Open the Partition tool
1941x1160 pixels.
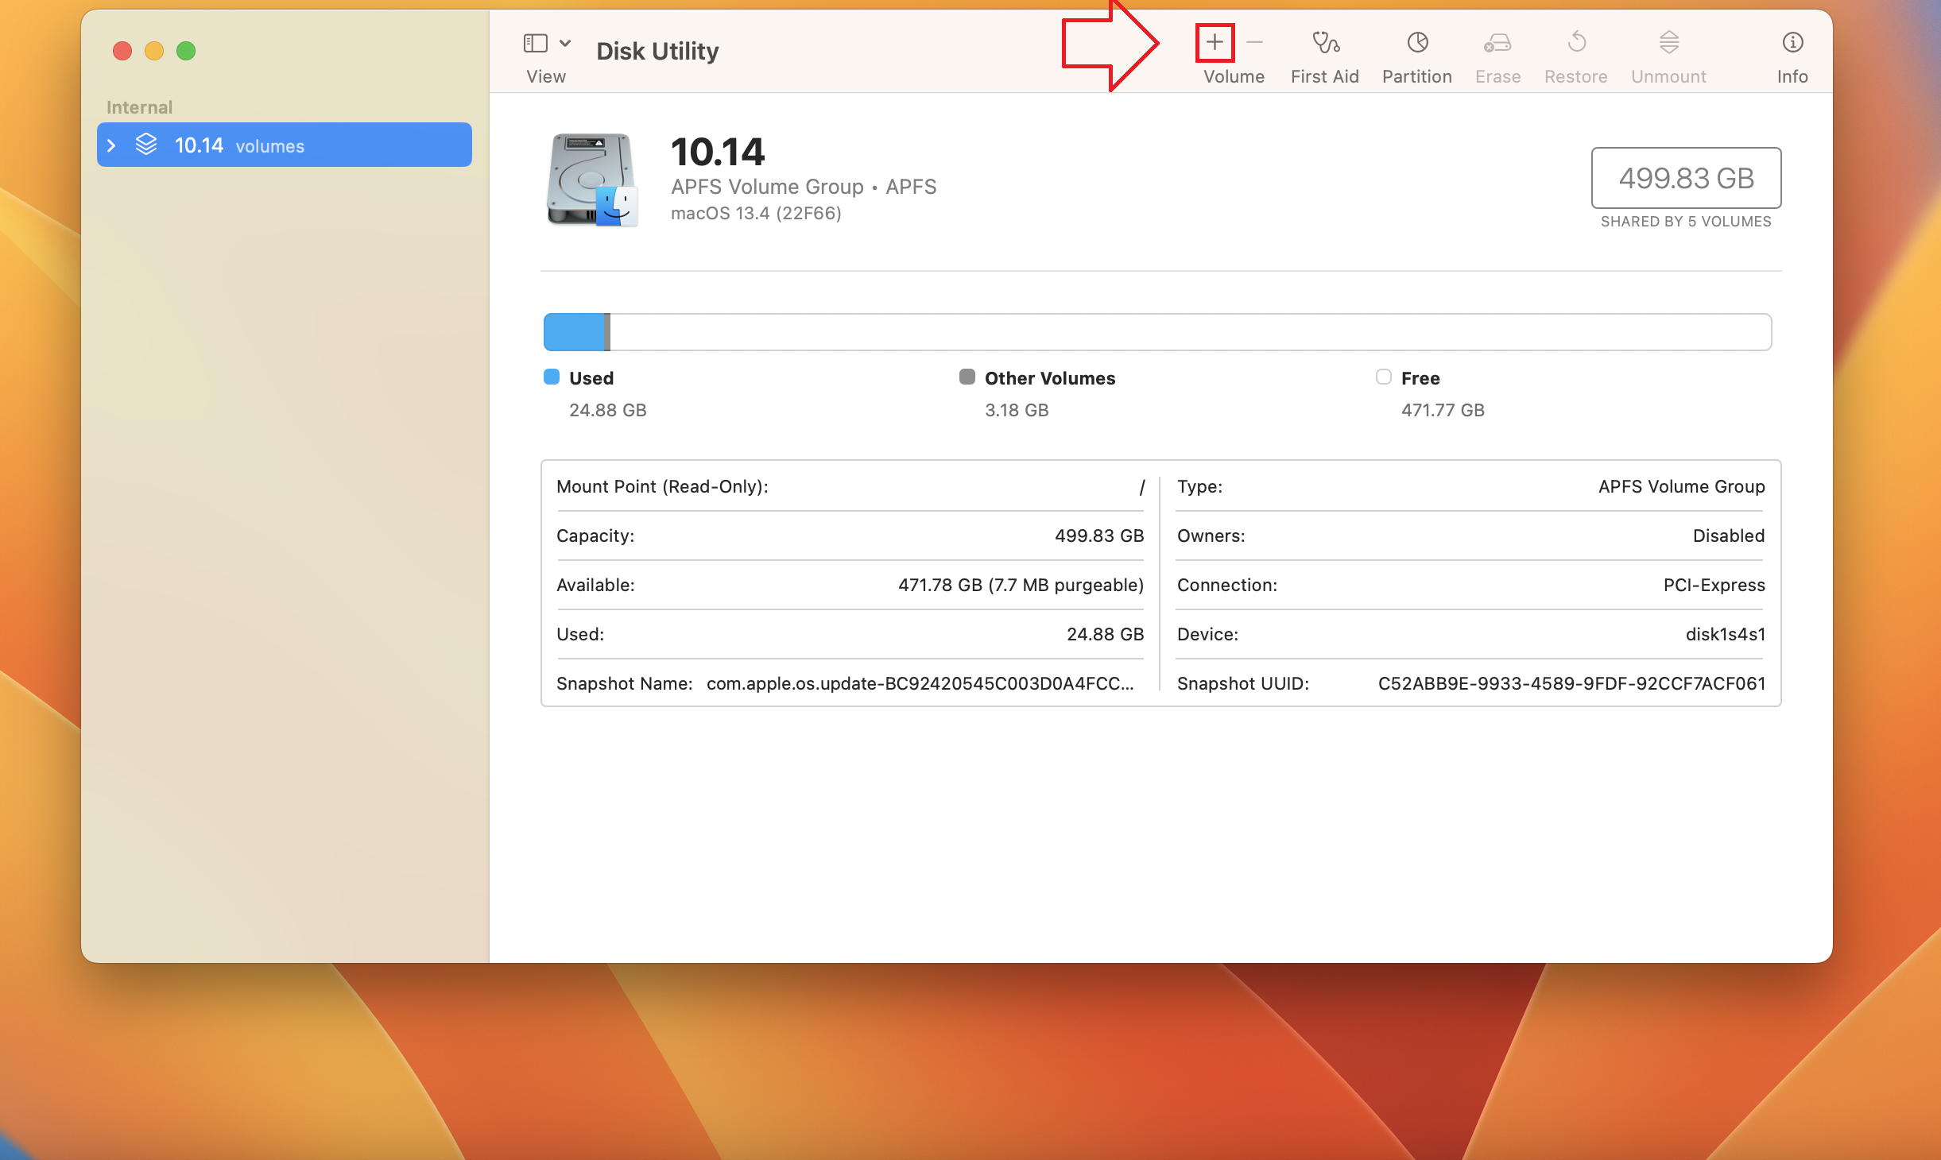click(x=1416, y=42)
